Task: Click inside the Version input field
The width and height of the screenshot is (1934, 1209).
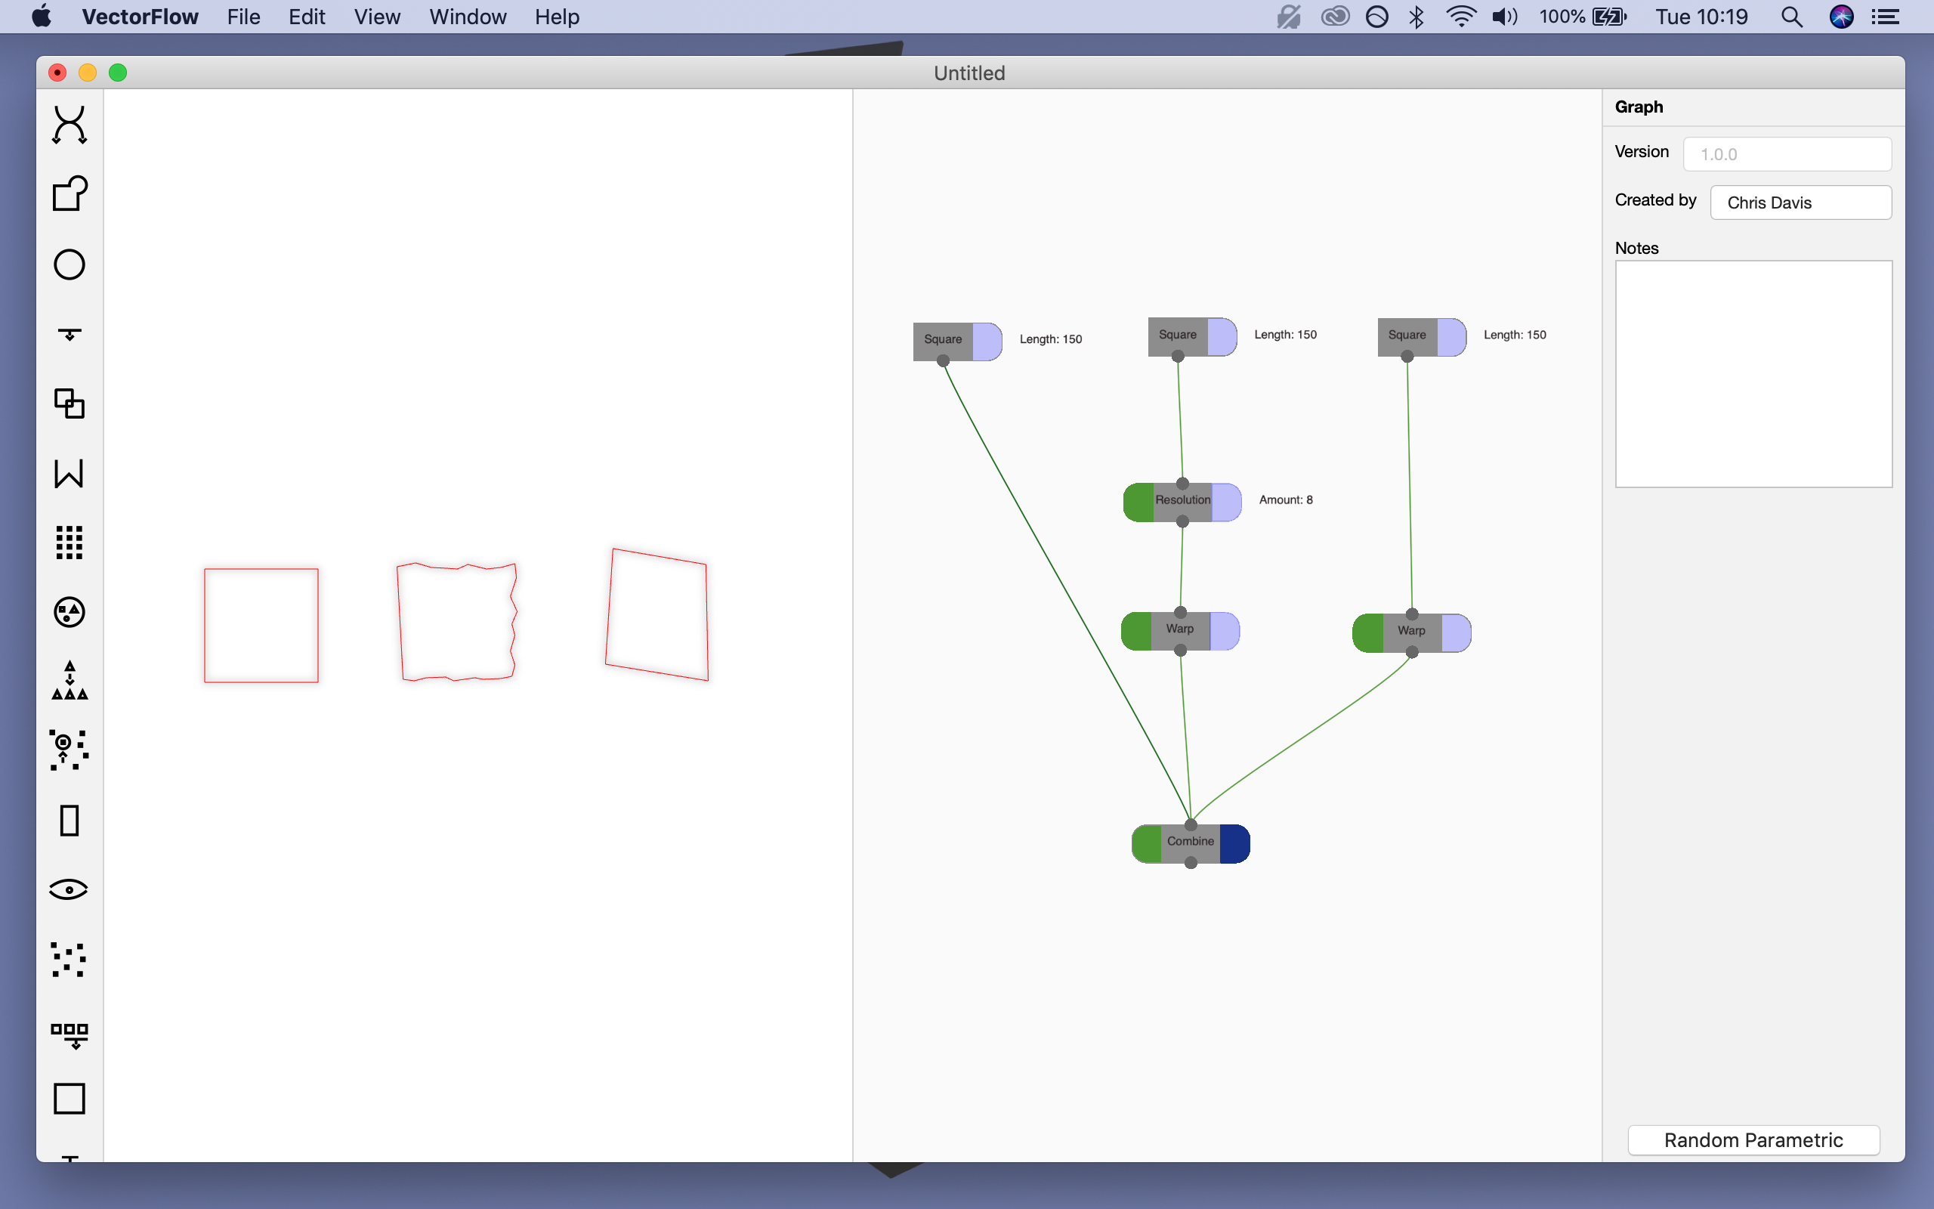Action: point(1786,154)
